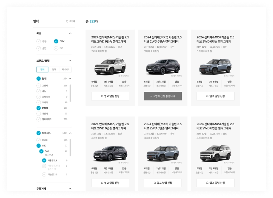This screenshot has height=198, width=273.
Task: Check the 스타리아 model checkbox
Action: tap(38, 96)
